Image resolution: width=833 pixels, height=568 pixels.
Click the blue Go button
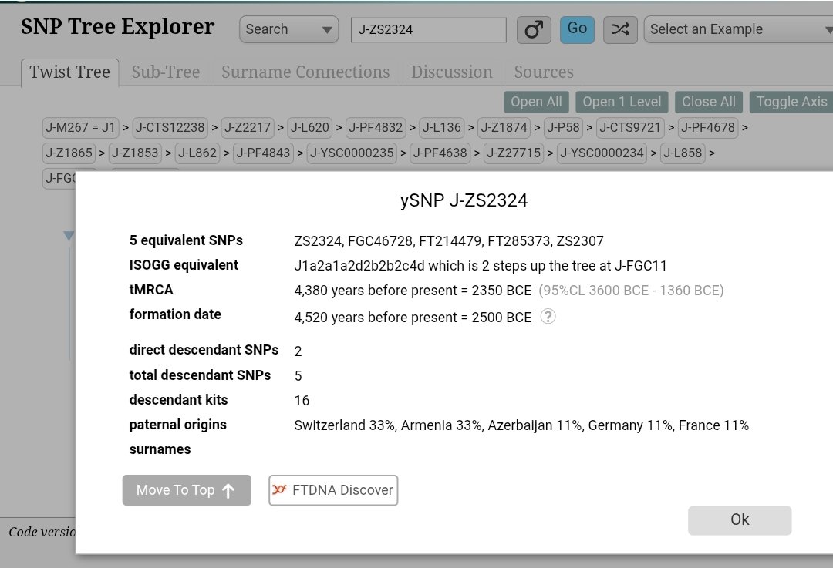pyautogui.click(x=577, y=29)
